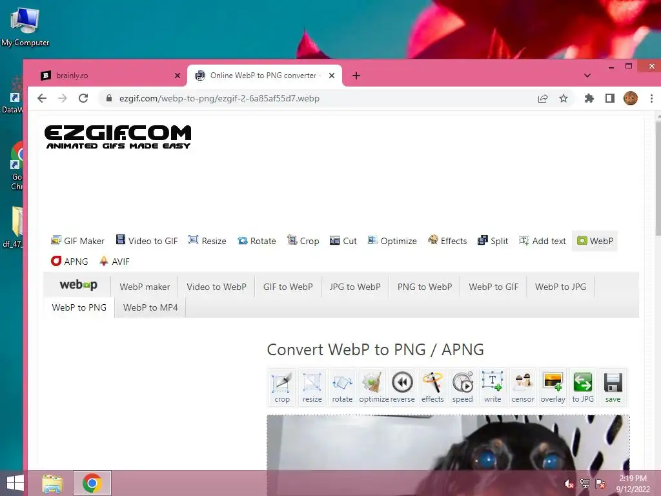Switch to JPG to WebP tab

[x=355, y=287]
